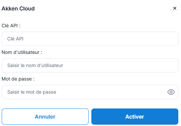The width and height of the screenshot is (181, 126).
Task: Cancel the Akken Cloud activation
Action: (x=45, y=117)
